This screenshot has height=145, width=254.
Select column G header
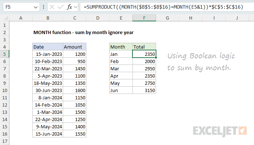[x=168, y=18]
